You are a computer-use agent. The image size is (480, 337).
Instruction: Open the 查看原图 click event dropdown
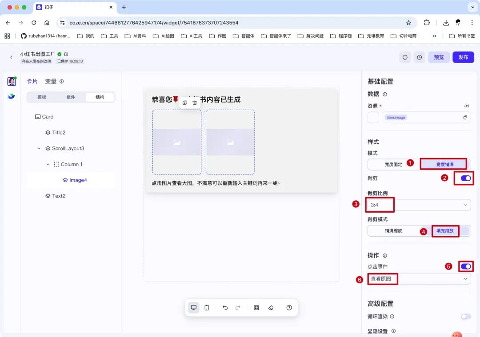(418, 279)
